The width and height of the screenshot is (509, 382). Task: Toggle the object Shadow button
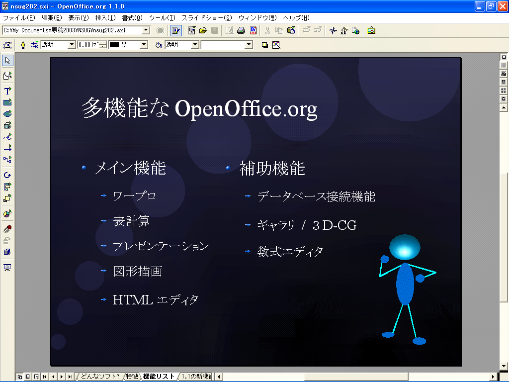coord(265,45)
